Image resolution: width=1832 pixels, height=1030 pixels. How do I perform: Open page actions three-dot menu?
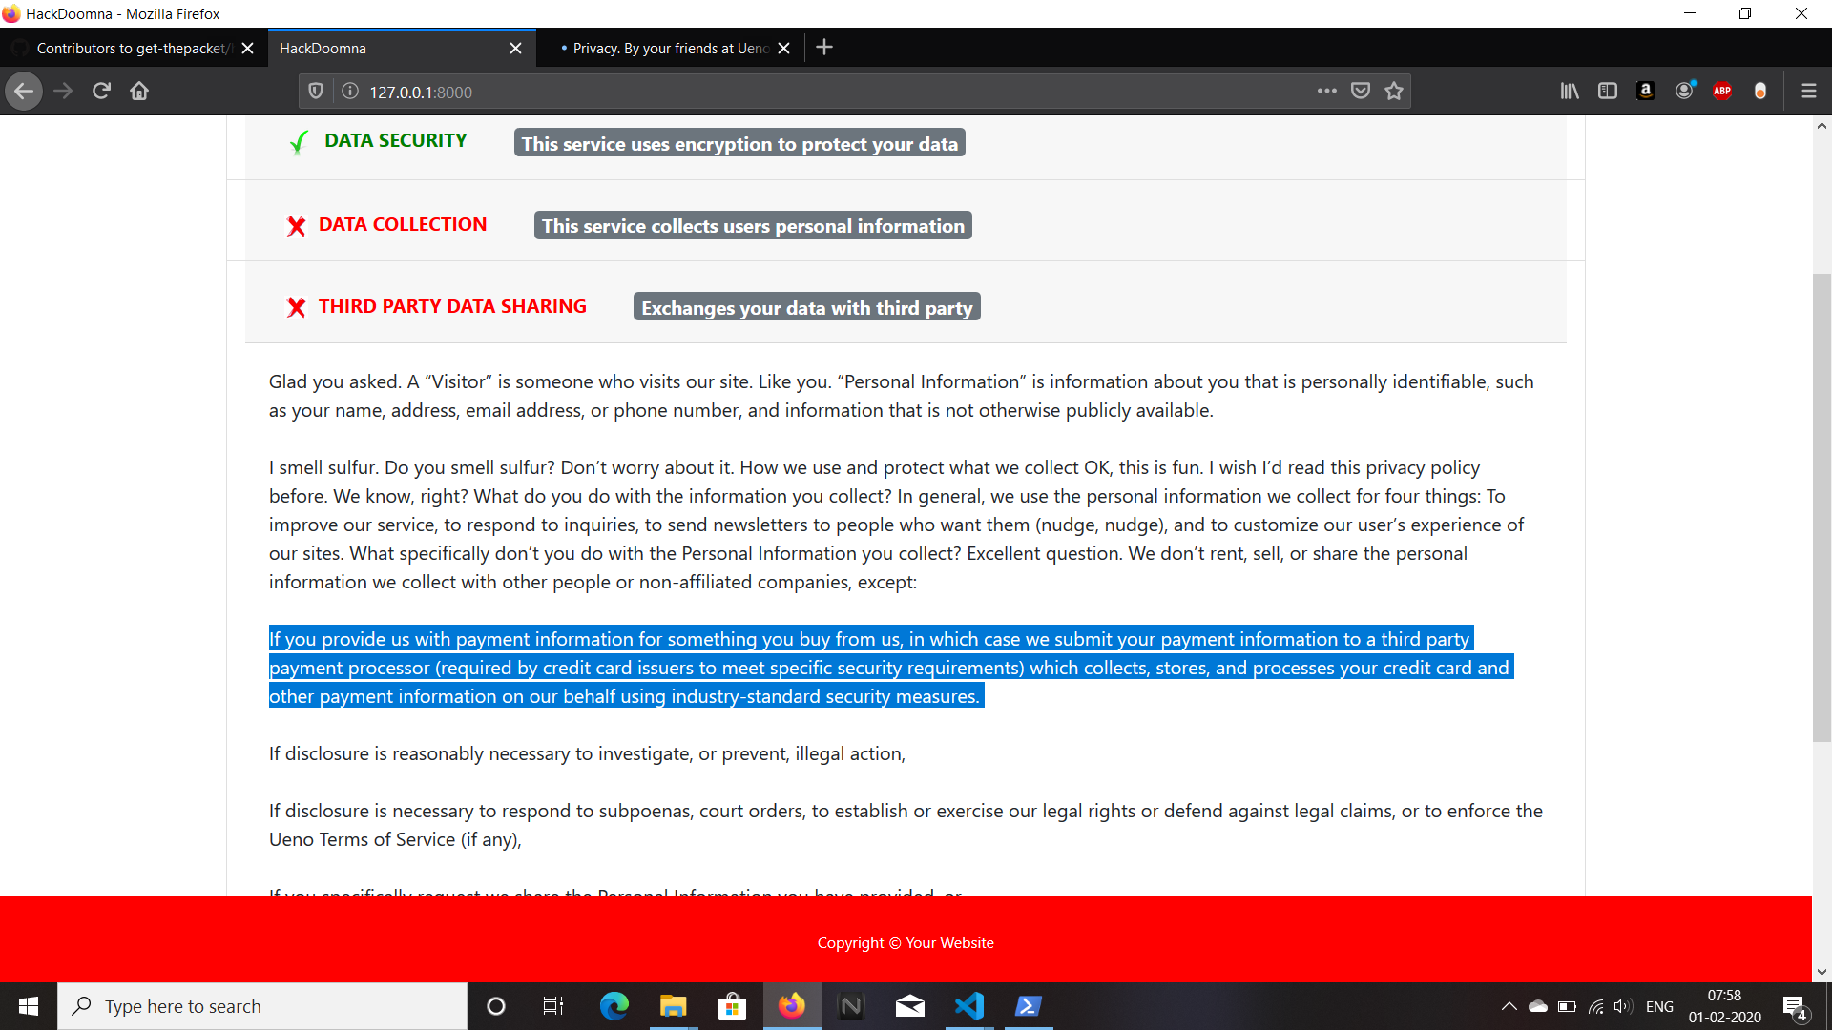pyautogui.click(x=1326, y=92)
